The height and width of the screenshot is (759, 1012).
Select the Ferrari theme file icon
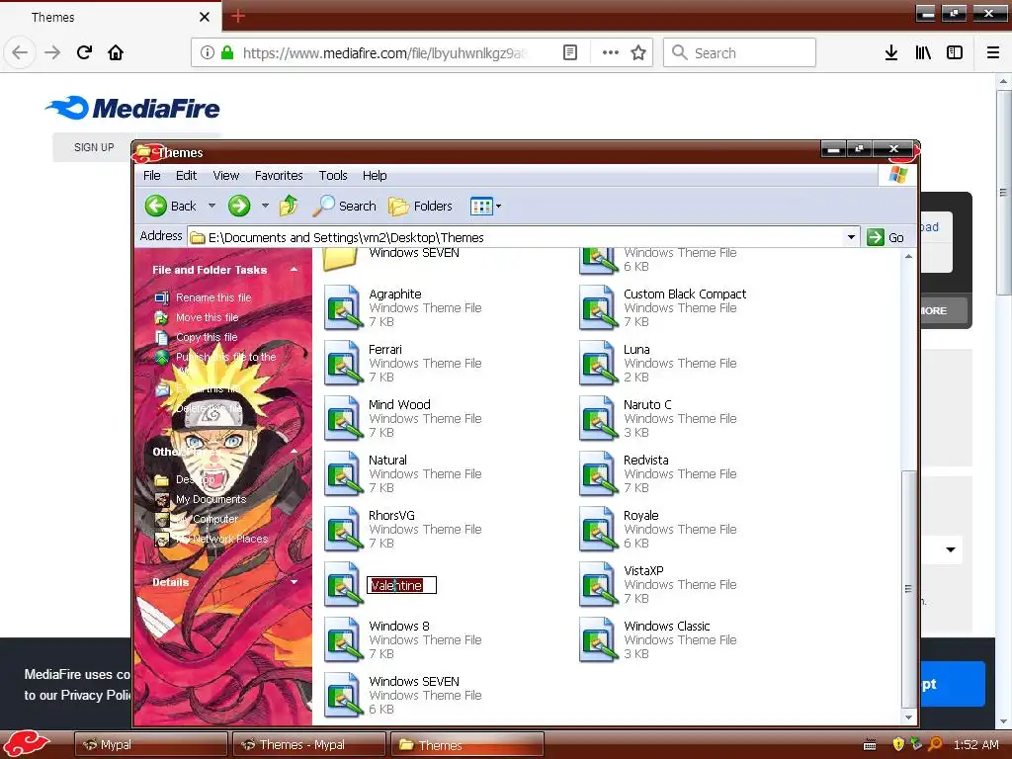coord(343,364)
